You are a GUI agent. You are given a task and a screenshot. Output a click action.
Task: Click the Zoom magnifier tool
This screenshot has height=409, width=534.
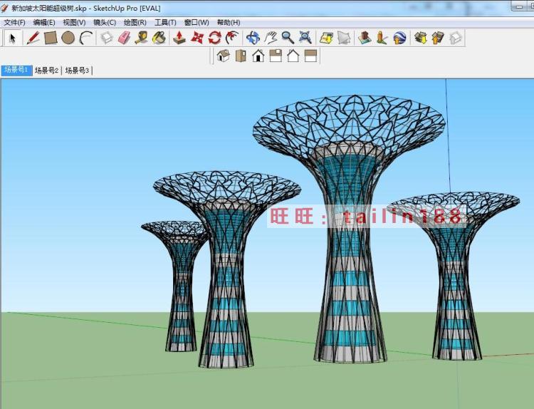click(288, 38)
